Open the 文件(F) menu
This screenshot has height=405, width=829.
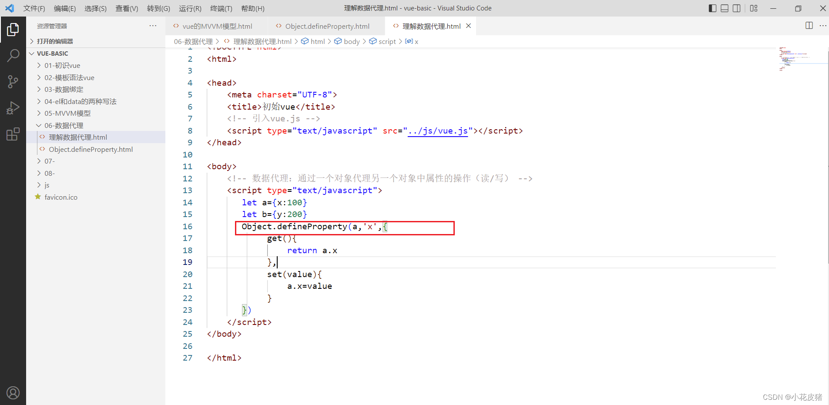point(34,8)
